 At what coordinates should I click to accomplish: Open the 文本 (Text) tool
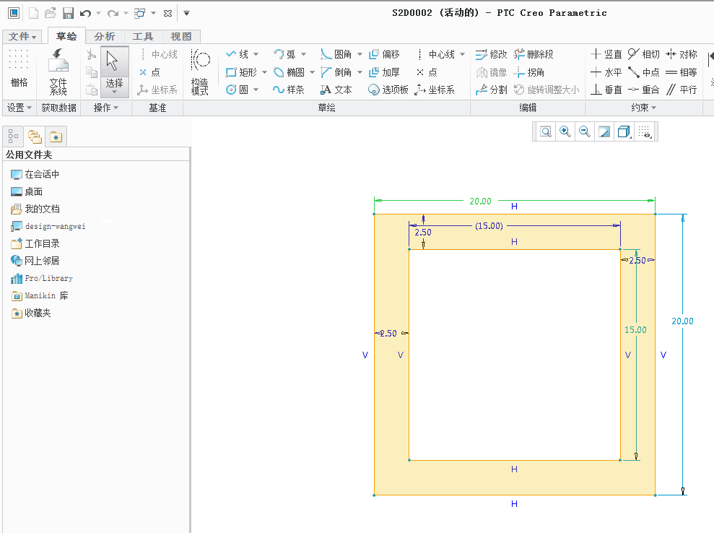pyautogui.click(x=336, y=90)
